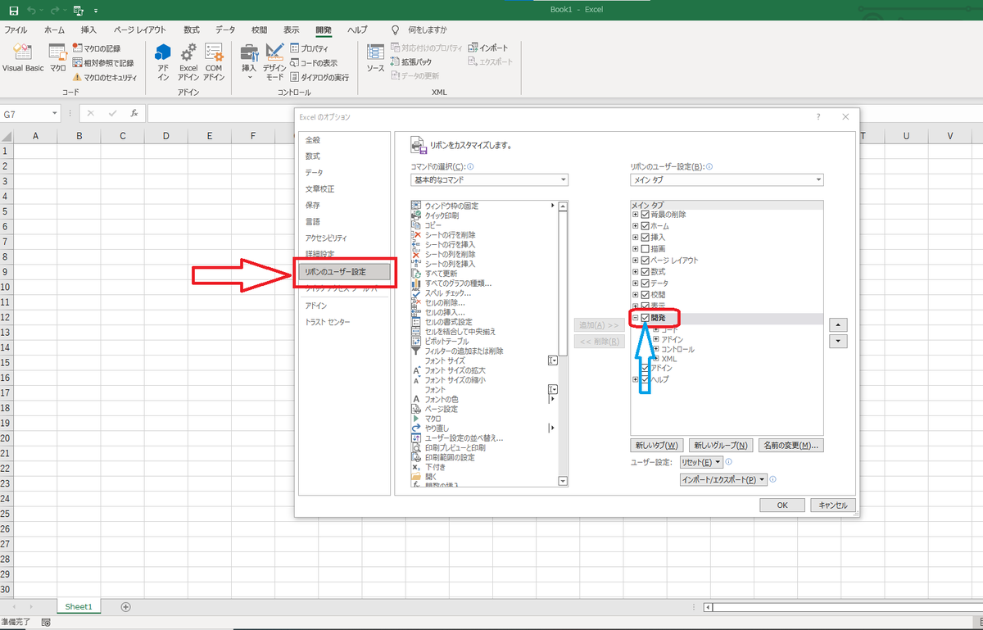Image resolution: width=983 pixels, height=630 pixels.
Task: Open インポート/エクスポート dropdown
Action: pyautogui.click(x=723, y=479)
